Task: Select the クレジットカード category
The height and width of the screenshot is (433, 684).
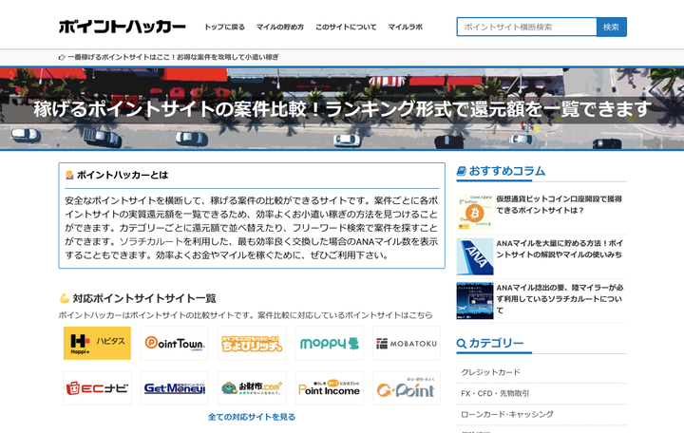Action: pyautogui.click(x=491, y=372)
